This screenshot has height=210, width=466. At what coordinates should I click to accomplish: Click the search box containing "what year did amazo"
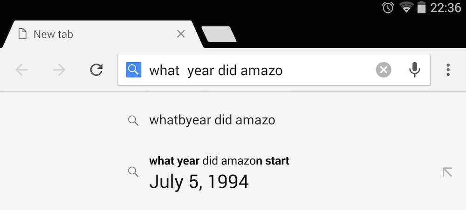[256, 70]
